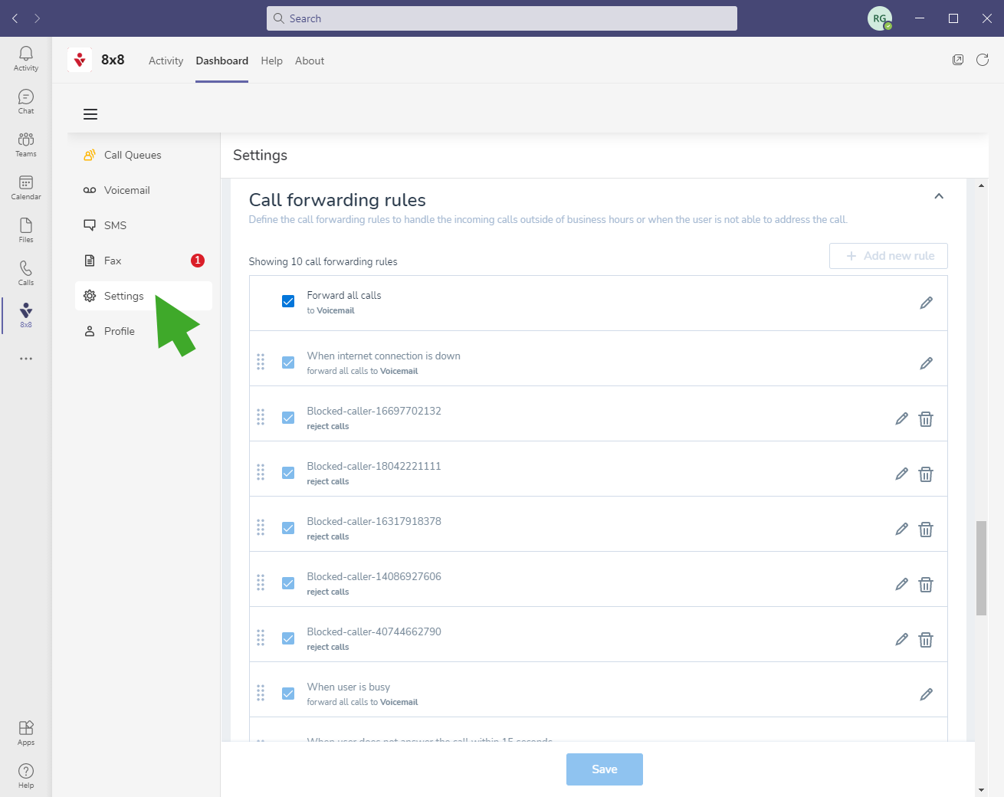Open the RG profile avatar menu
The image size is (1004, 797).
(879, 18)
